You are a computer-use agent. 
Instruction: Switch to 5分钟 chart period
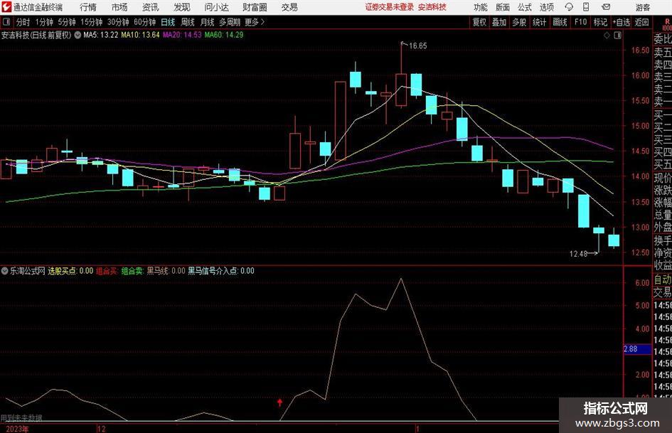pos(67,22)
